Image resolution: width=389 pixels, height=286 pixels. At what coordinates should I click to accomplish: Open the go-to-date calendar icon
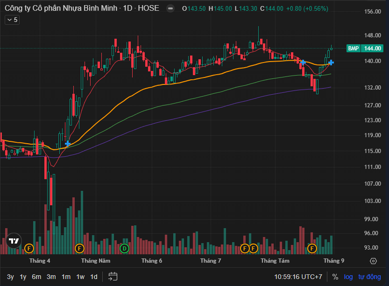(x=113, y=276)
